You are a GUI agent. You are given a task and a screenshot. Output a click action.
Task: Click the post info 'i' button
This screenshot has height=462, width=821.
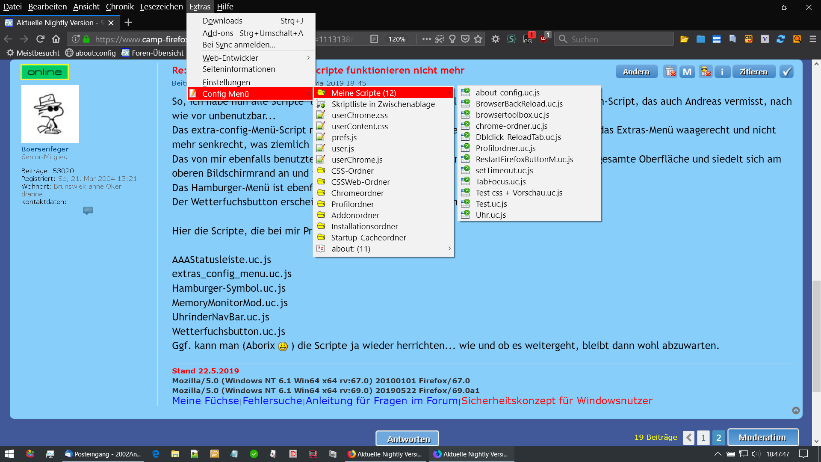[x=722, y=72]
